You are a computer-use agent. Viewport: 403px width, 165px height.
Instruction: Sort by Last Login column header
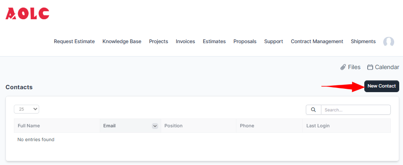[347, 126]
